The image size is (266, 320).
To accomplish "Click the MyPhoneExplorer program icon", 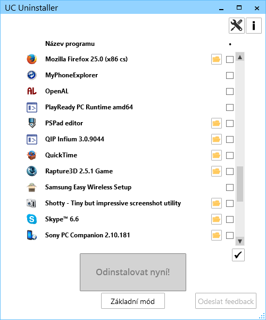I will (32, 75).
